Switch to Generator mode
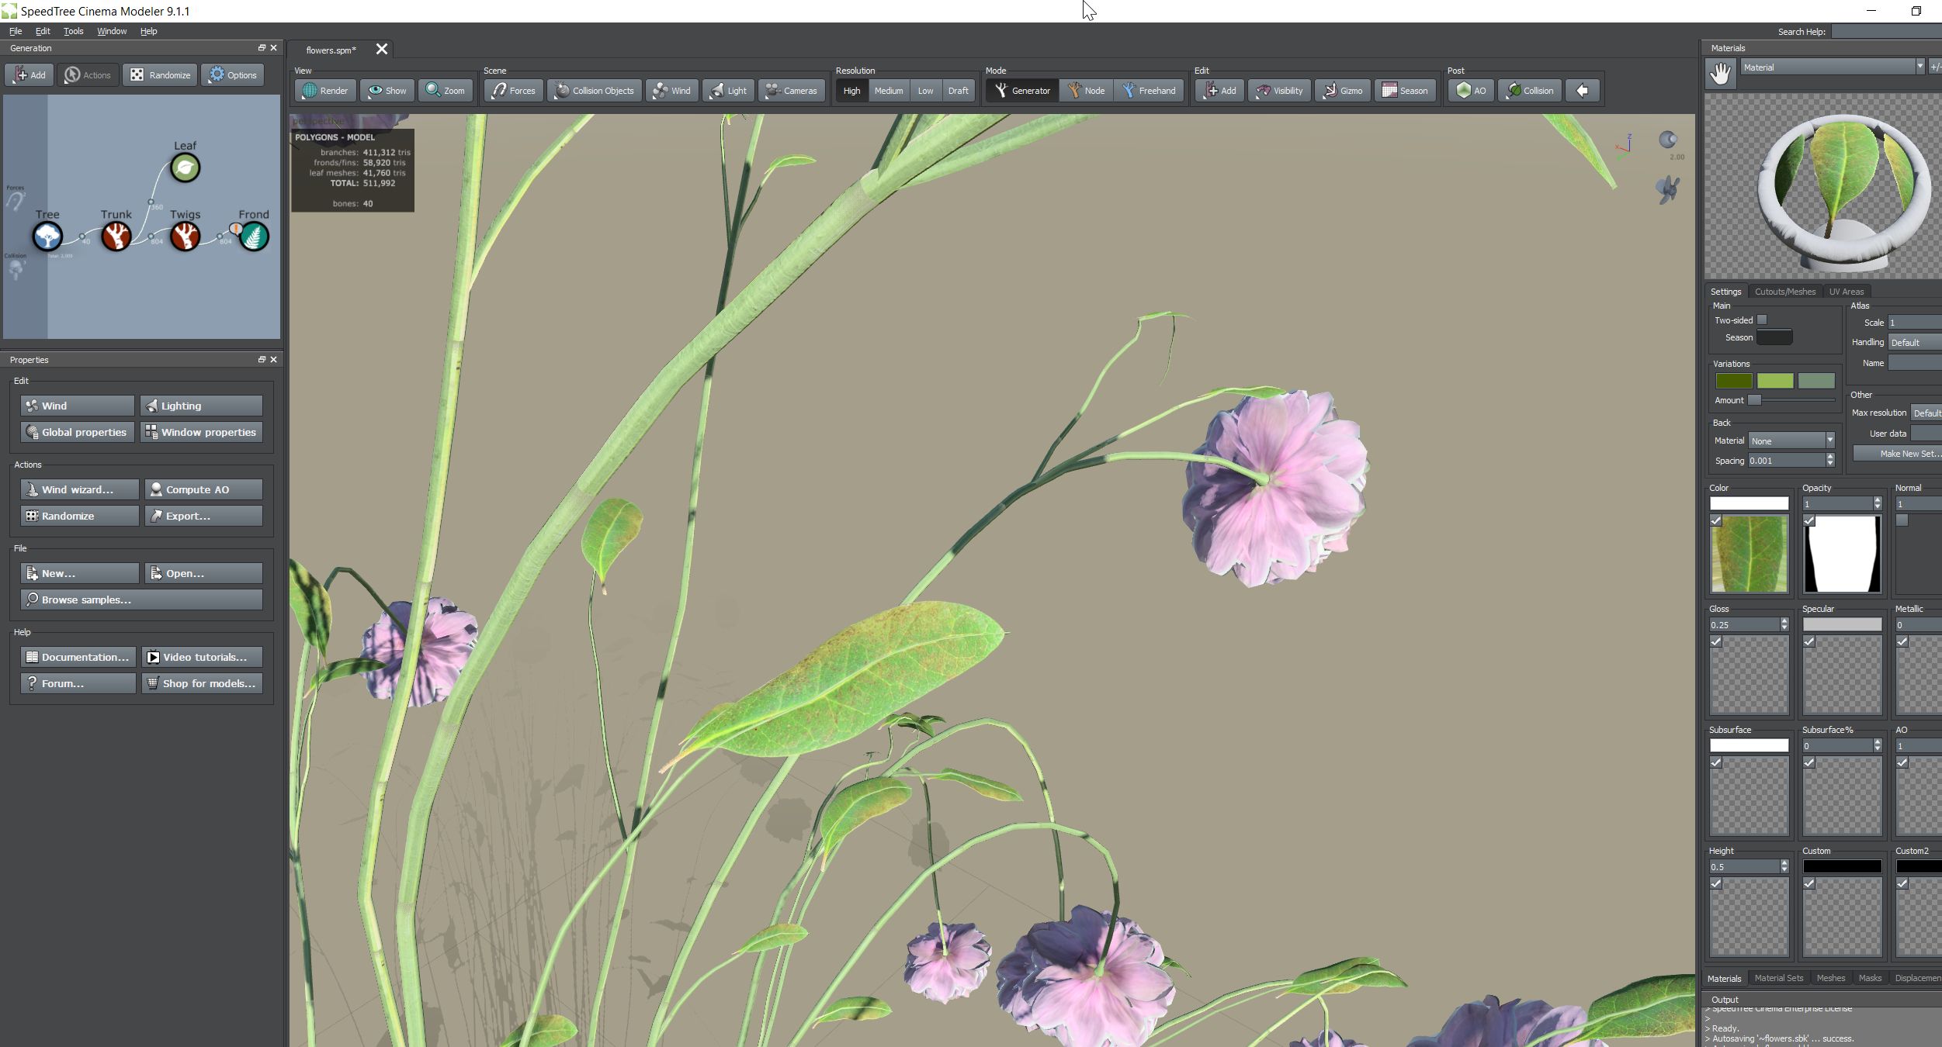The height and width of the screenshot is (1047, 1942). click(1022, 91)
